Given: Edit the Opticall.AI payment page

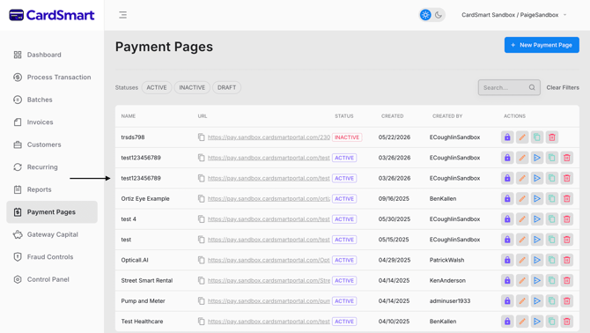Looking at the screenshot, I should click(x=522, y=260).
